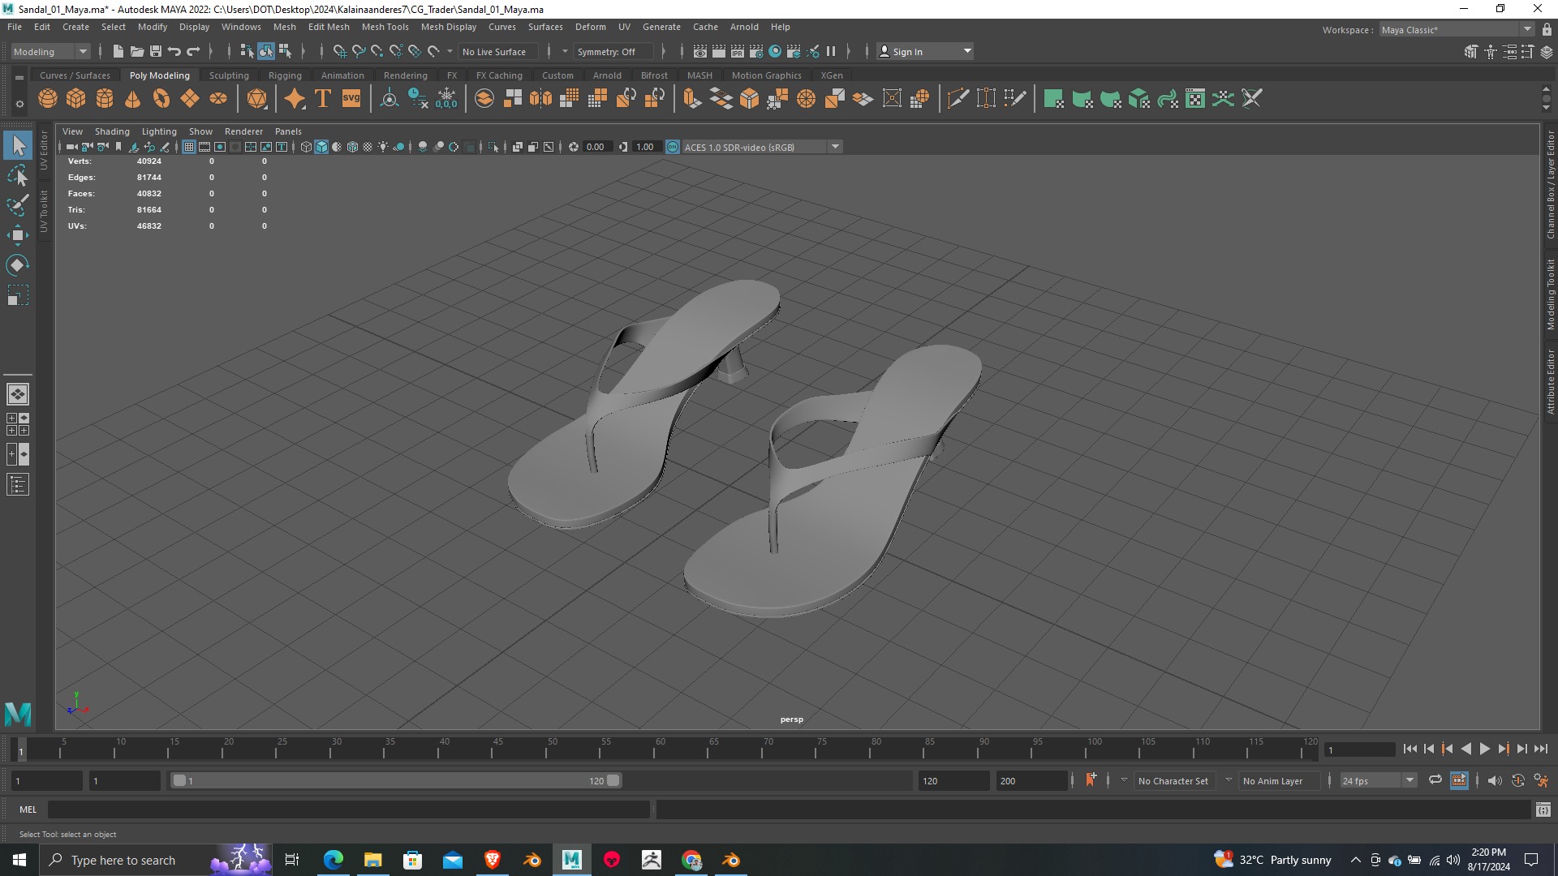Click the Center Pivot shelf icon
Image resolution: width=1558 pixels, height=876 pixels.
(x=389, y=99)
